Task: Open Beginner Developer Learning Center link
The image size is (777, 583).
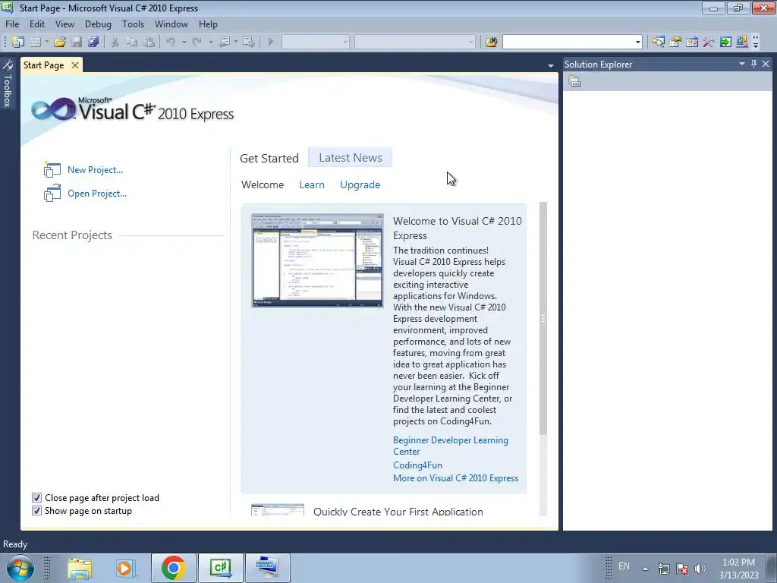Action: pyautogui.click(x=451, y=446)
